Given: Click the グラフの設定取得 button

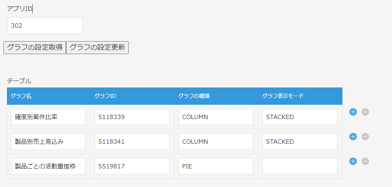Looking at the screenshot, I should click(x=35, y=48).
